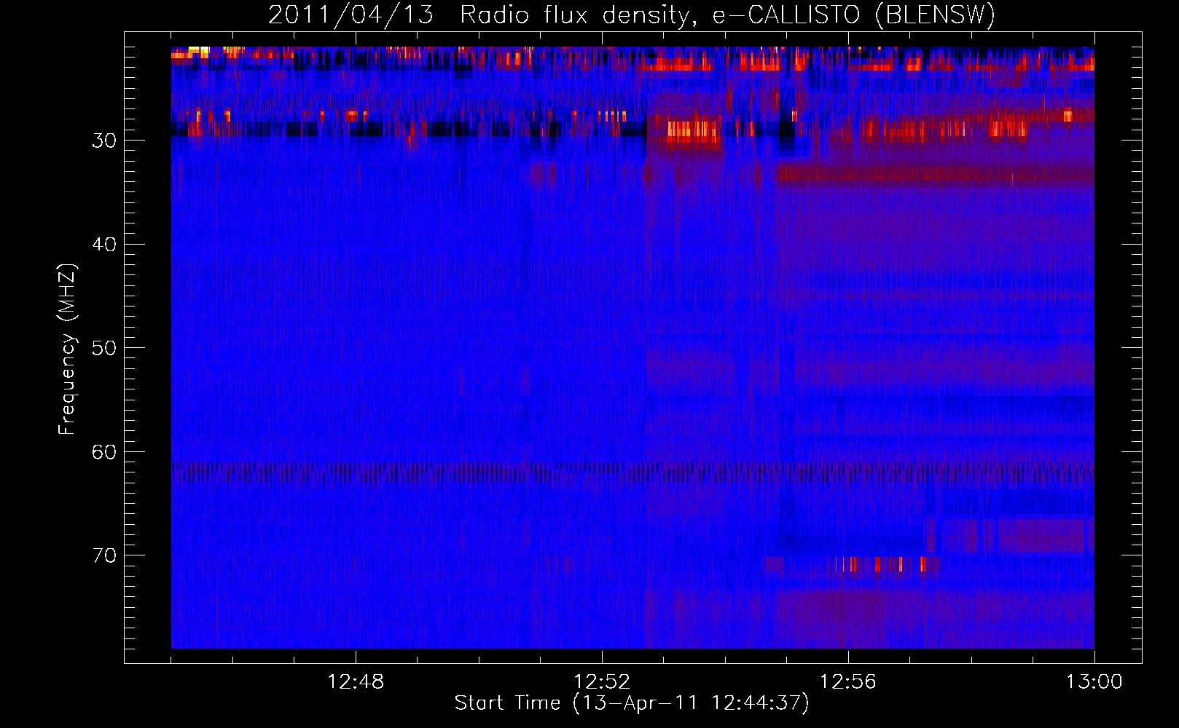
Task: Click the "Frequency (MHZ)" y-axis label
Action: (67, 349)
